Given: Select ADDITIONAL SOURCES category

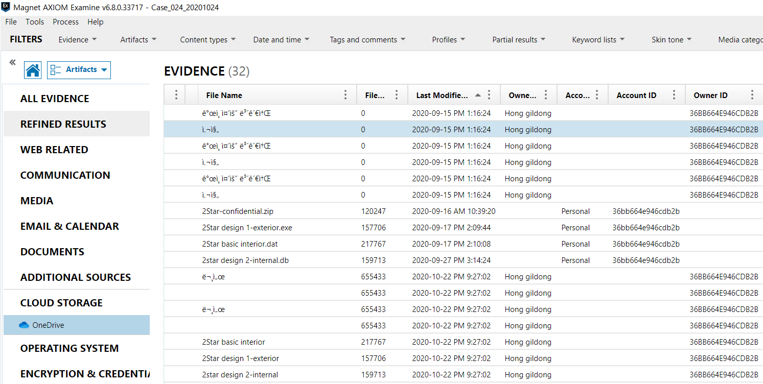Looking at the screenshot, I should (77, 277).
